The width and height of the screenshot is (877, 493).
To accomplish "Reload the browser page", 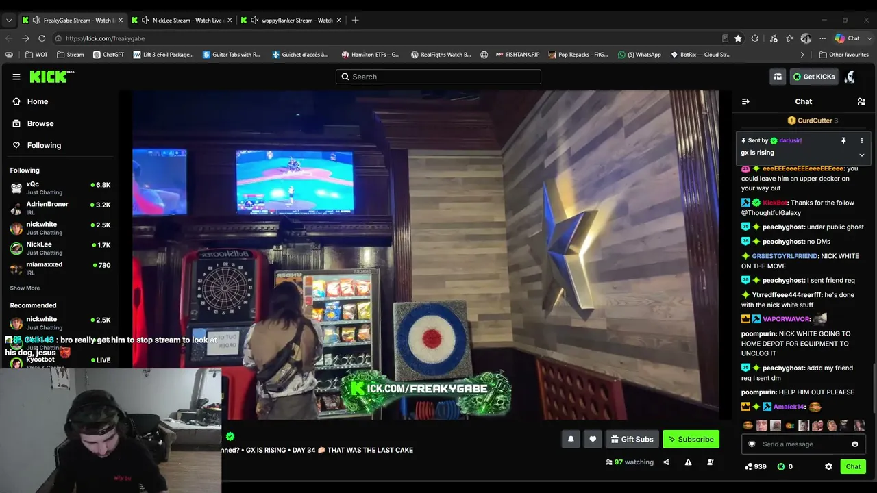I will point(42,38).
